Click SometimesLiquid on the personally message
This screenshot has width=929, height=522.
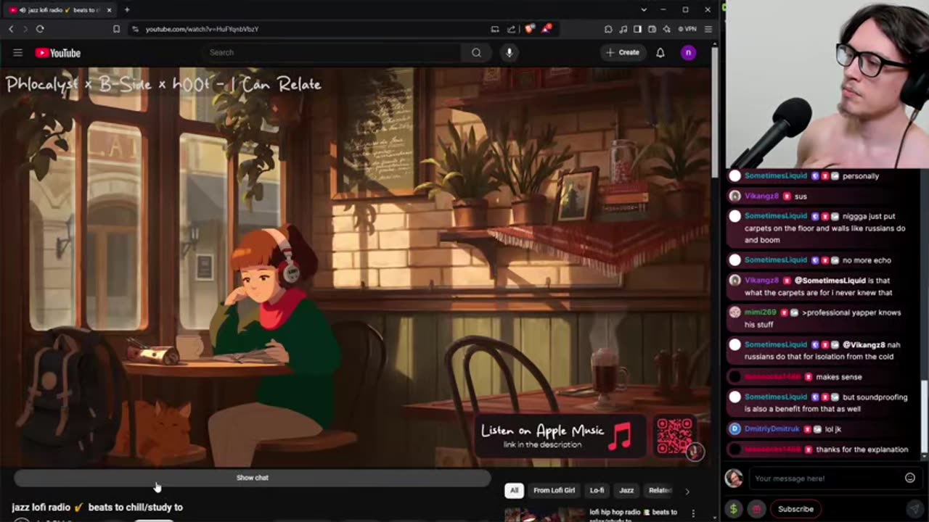click(x=775, y=175)
